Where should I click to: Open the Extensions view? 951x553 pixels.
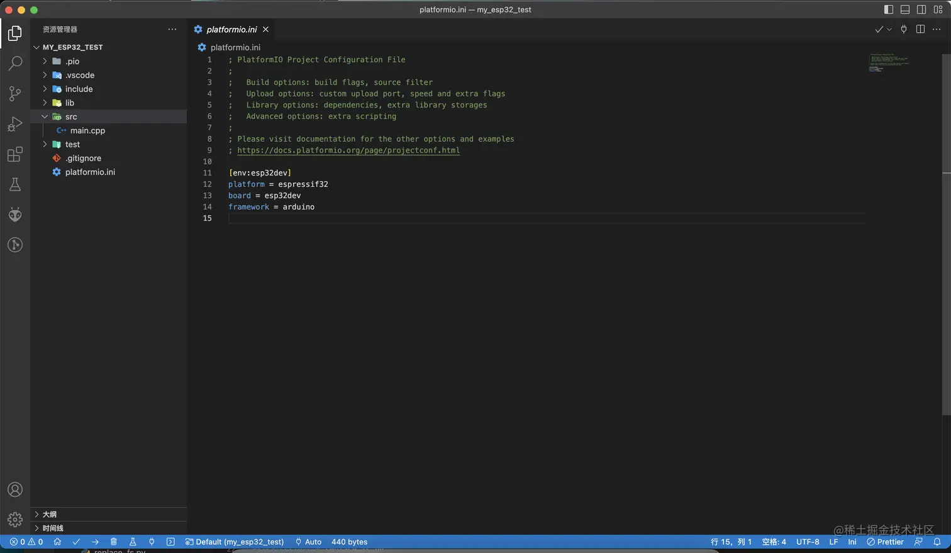click(15, 155)
